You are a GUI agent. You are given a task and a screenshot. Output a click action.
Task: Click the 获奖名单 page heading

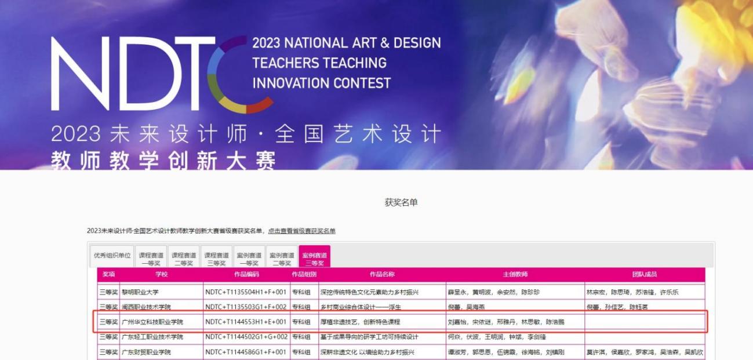(x=401, y=202)
